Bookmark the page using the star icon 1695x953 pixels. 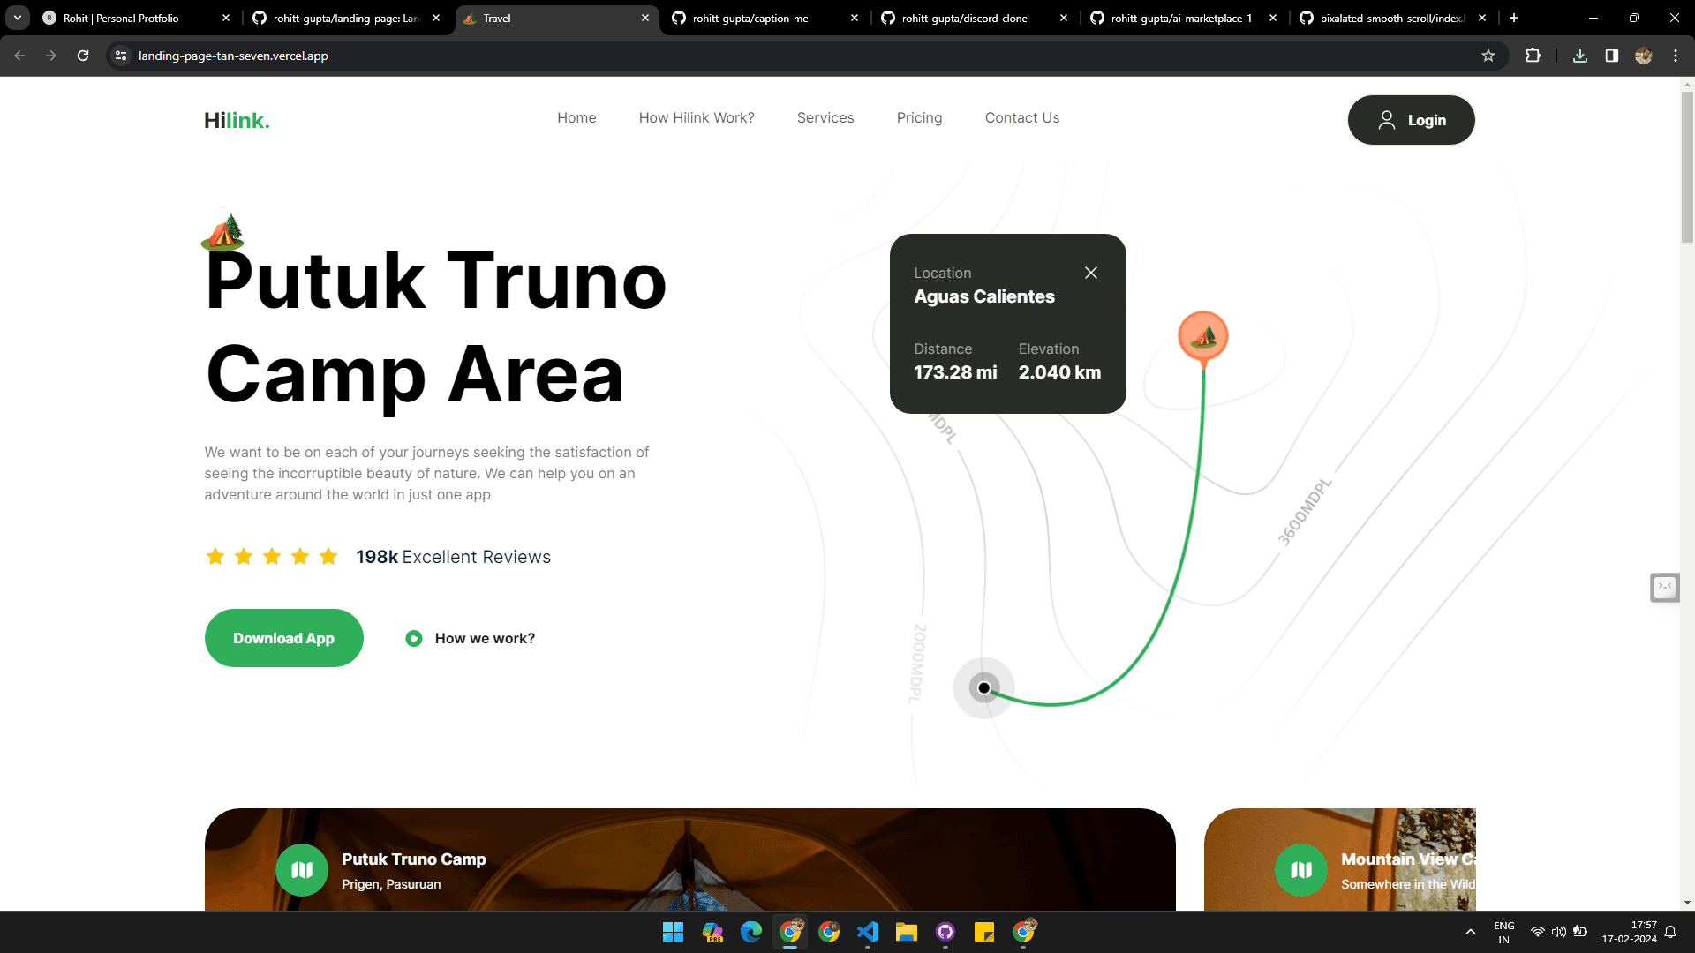click(x=1489, y=55)
